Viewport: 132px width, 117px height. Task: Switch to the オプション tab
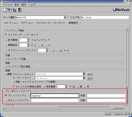27,23
